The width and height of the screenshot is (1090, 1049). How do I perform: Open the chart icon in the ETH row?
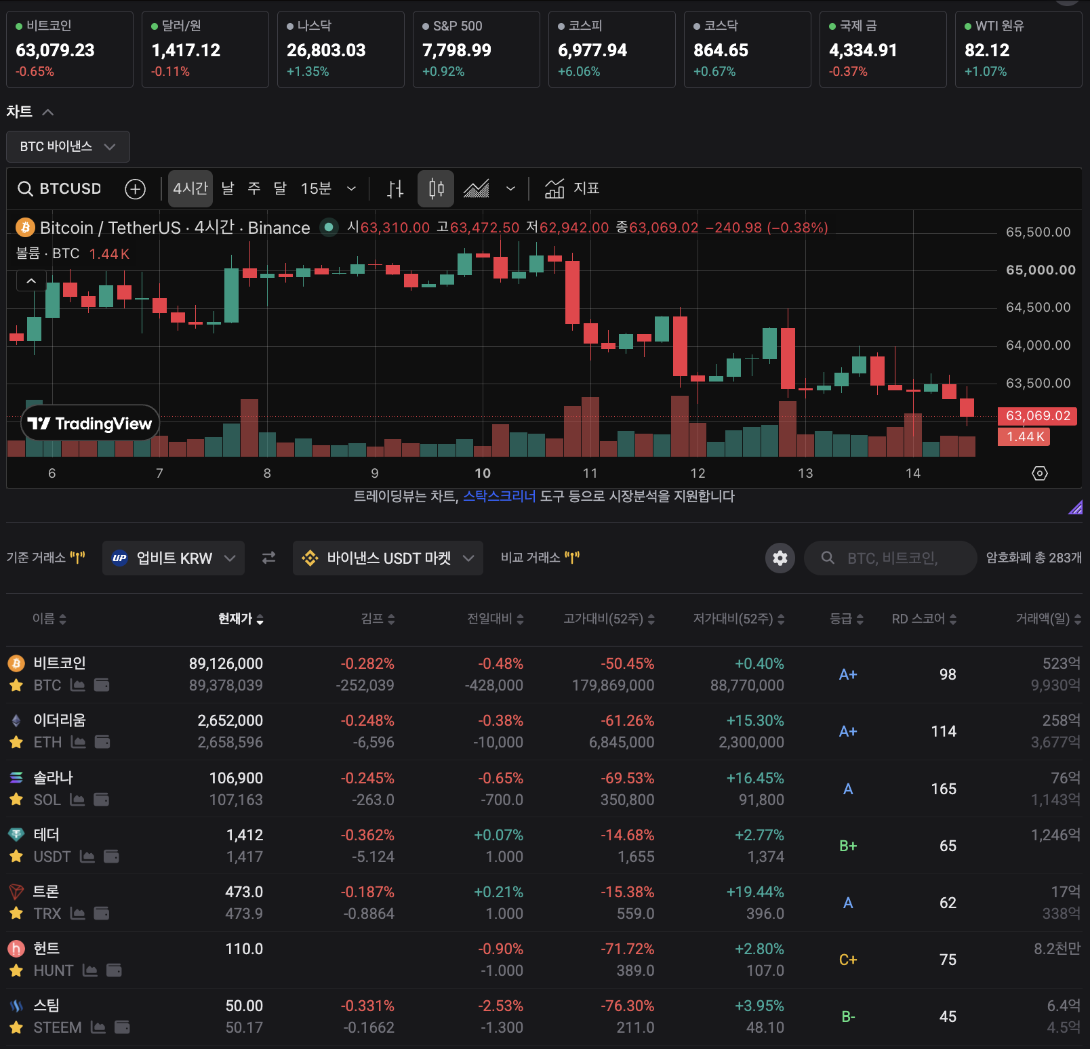coord(79,742)
